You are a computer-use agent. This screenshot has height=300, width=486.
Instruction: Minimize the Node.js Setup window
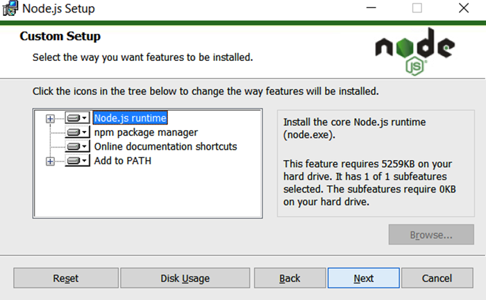[371, 8]
